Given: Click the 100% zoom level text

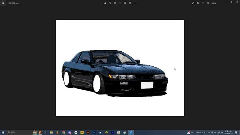Looking at the screenshot, I should click(213, 3).
